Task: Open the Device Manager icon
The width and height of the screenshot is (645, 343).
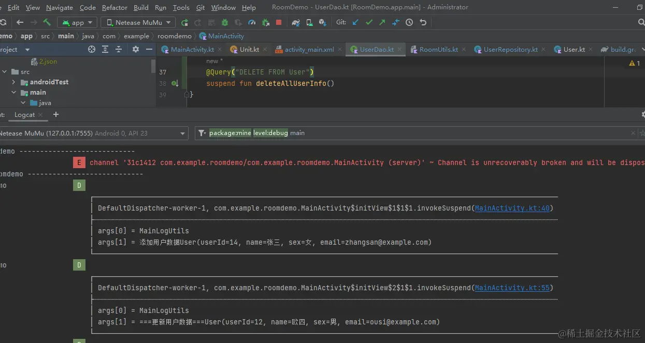Action: [x=309, y=22]
